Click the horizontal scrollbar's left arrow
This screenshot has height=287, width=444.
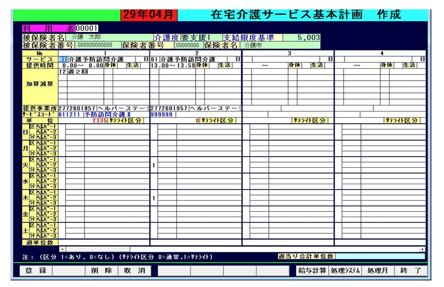pos(62,249)
